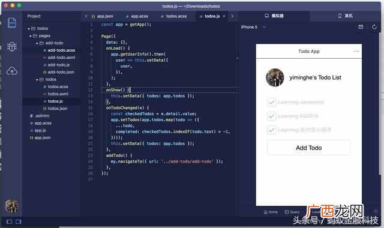This screenshot has width=384, height=228.
Task: Open app.json in file tree
Action: pyautogui.click(x=43, y=138)
